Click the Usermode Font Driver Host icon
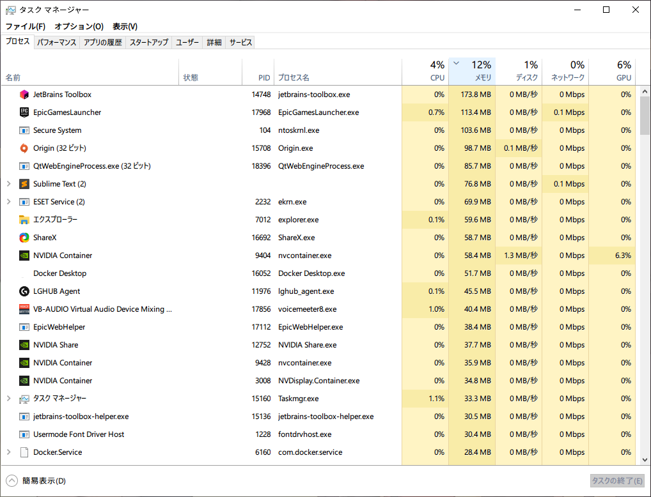Viewport: 651px width, 497px height. [24, 434]
